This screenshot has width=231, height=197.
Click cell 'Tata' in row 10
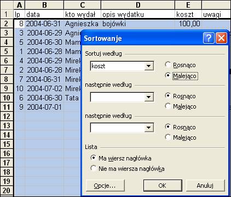(x=72, y=98)
